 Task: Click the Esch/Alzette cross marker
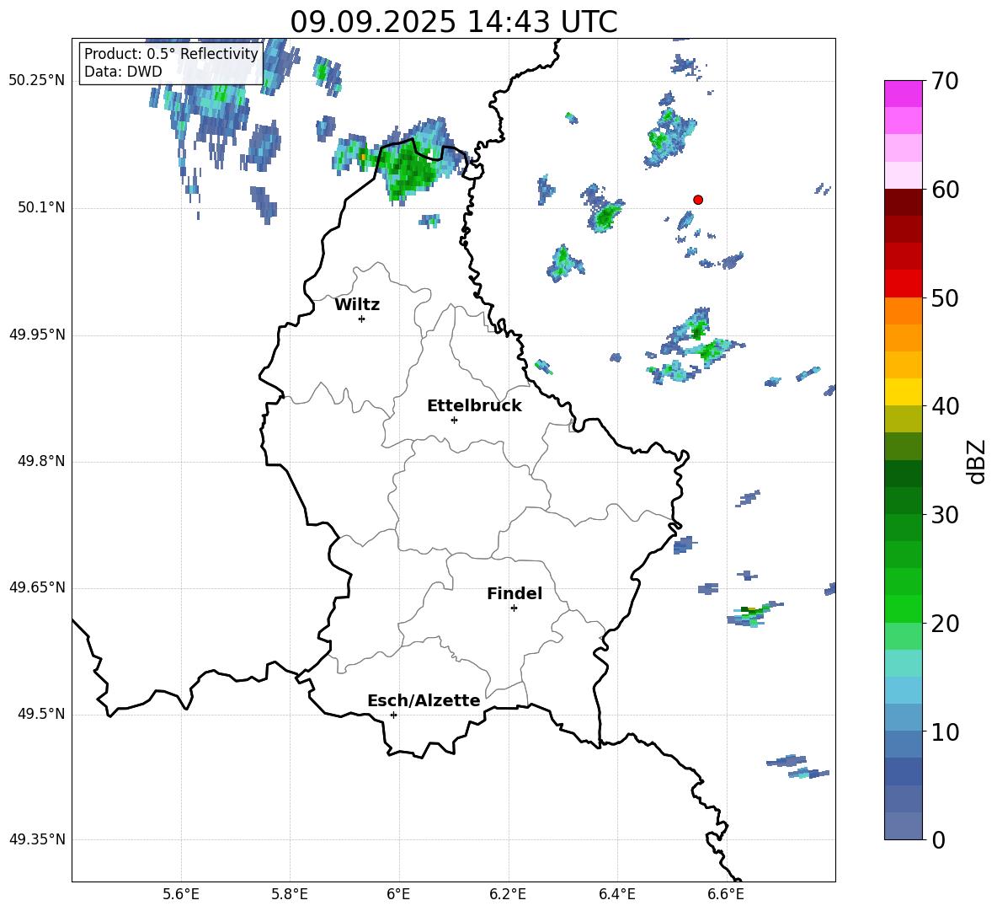click(x=393, y=715)
